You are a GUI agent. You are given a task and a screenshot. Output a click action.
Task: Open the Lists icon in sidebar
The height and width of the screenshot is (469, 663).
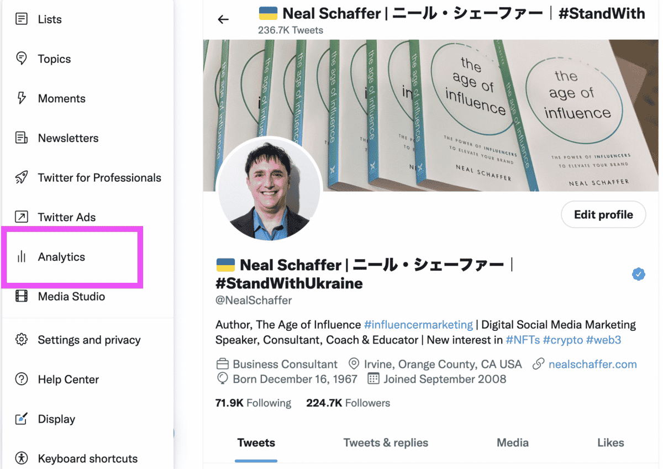(x=21, y=19)
